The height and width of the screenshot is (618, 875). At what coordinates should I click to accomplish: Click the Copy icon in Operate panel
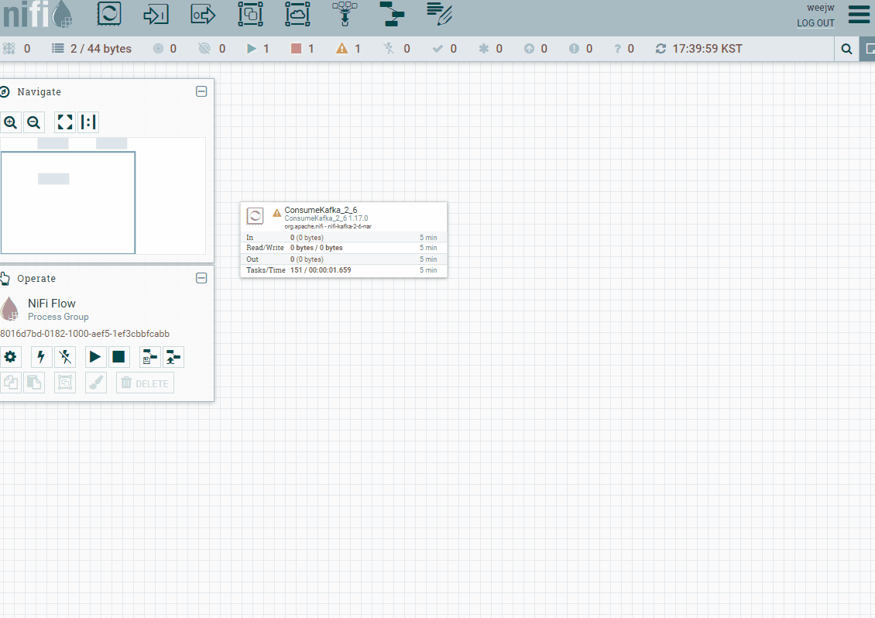tap(11, 383)
